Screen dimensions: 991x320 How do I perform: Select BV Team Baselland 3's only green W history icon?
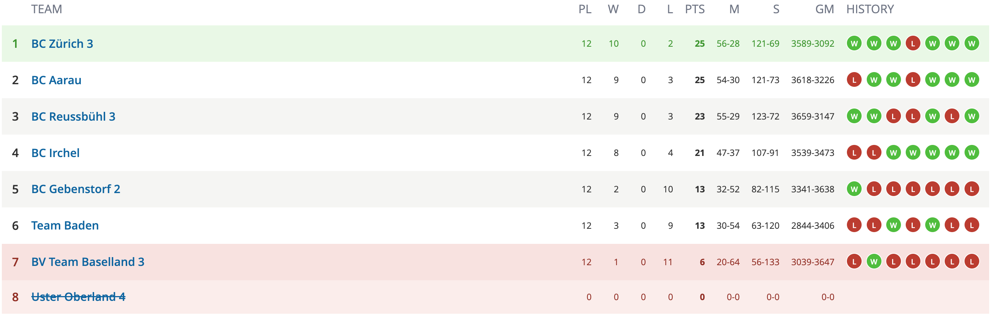[874, 262]
